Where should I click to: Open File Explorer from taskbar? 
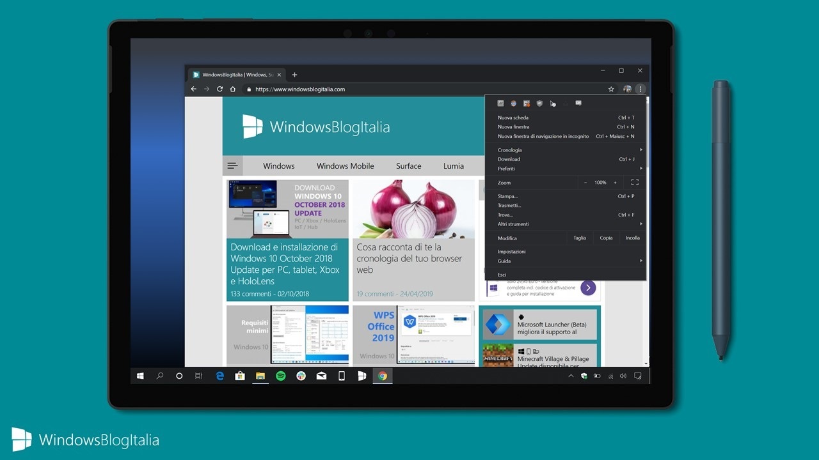[260, 376]
